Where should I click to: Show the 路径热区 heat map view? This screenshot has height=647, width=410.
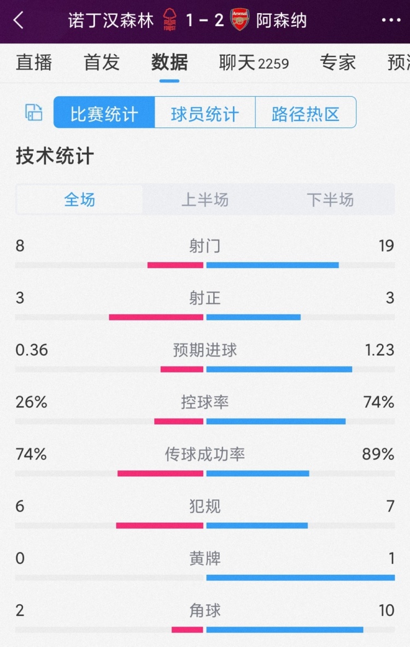click(306, 113)
